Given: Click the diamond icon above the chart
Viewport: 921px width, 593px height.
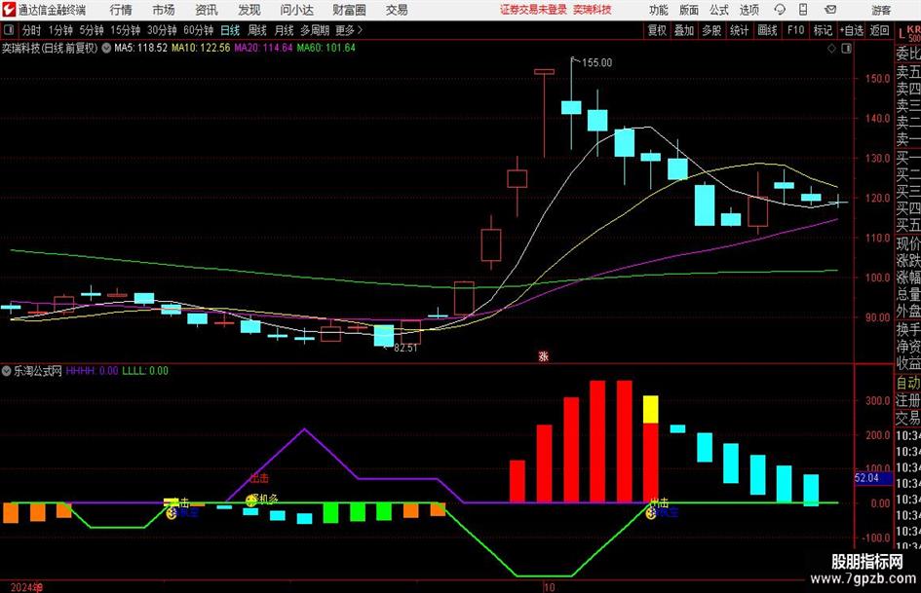Looking at the screenshot, I should (831, 48).
